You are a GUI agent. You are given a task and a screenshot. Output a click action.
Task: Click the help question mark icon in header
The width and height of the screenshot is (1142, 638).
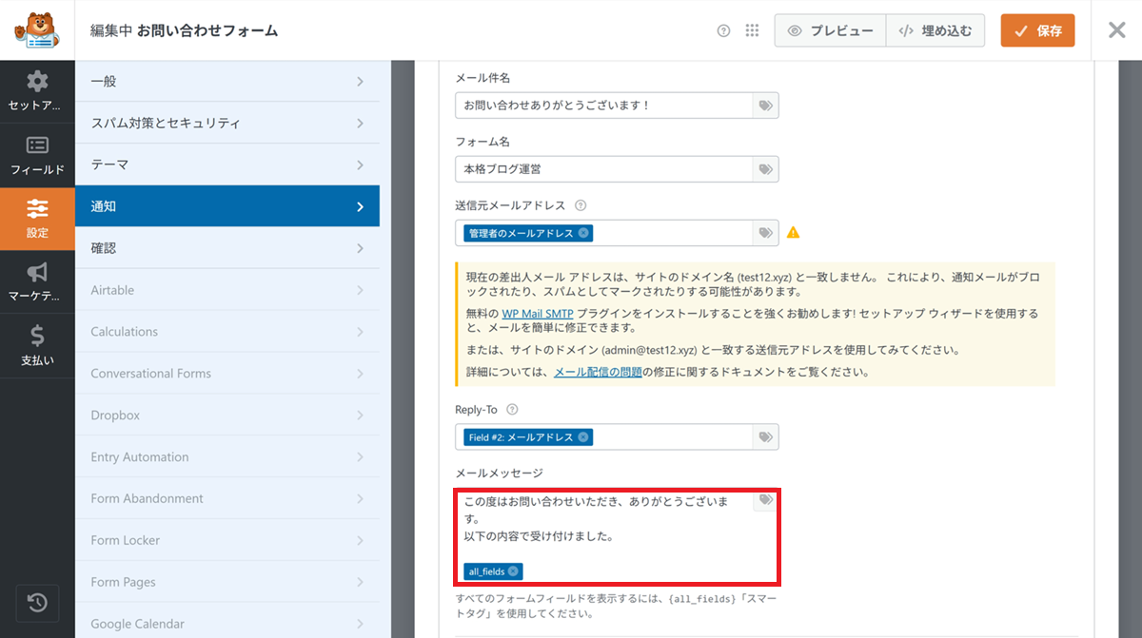(723, 30)
